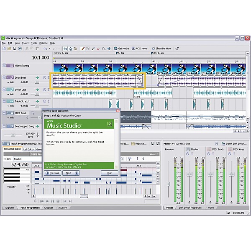The height and width of the screenshot is (251, 251).
Task: Save the project using disk icon
Action: [x=15, y=49]
